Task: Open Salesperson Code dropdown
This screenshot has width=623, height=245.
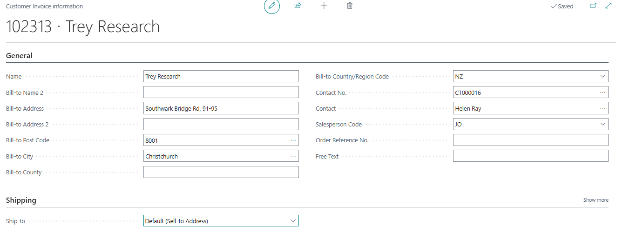Action: 603,124
